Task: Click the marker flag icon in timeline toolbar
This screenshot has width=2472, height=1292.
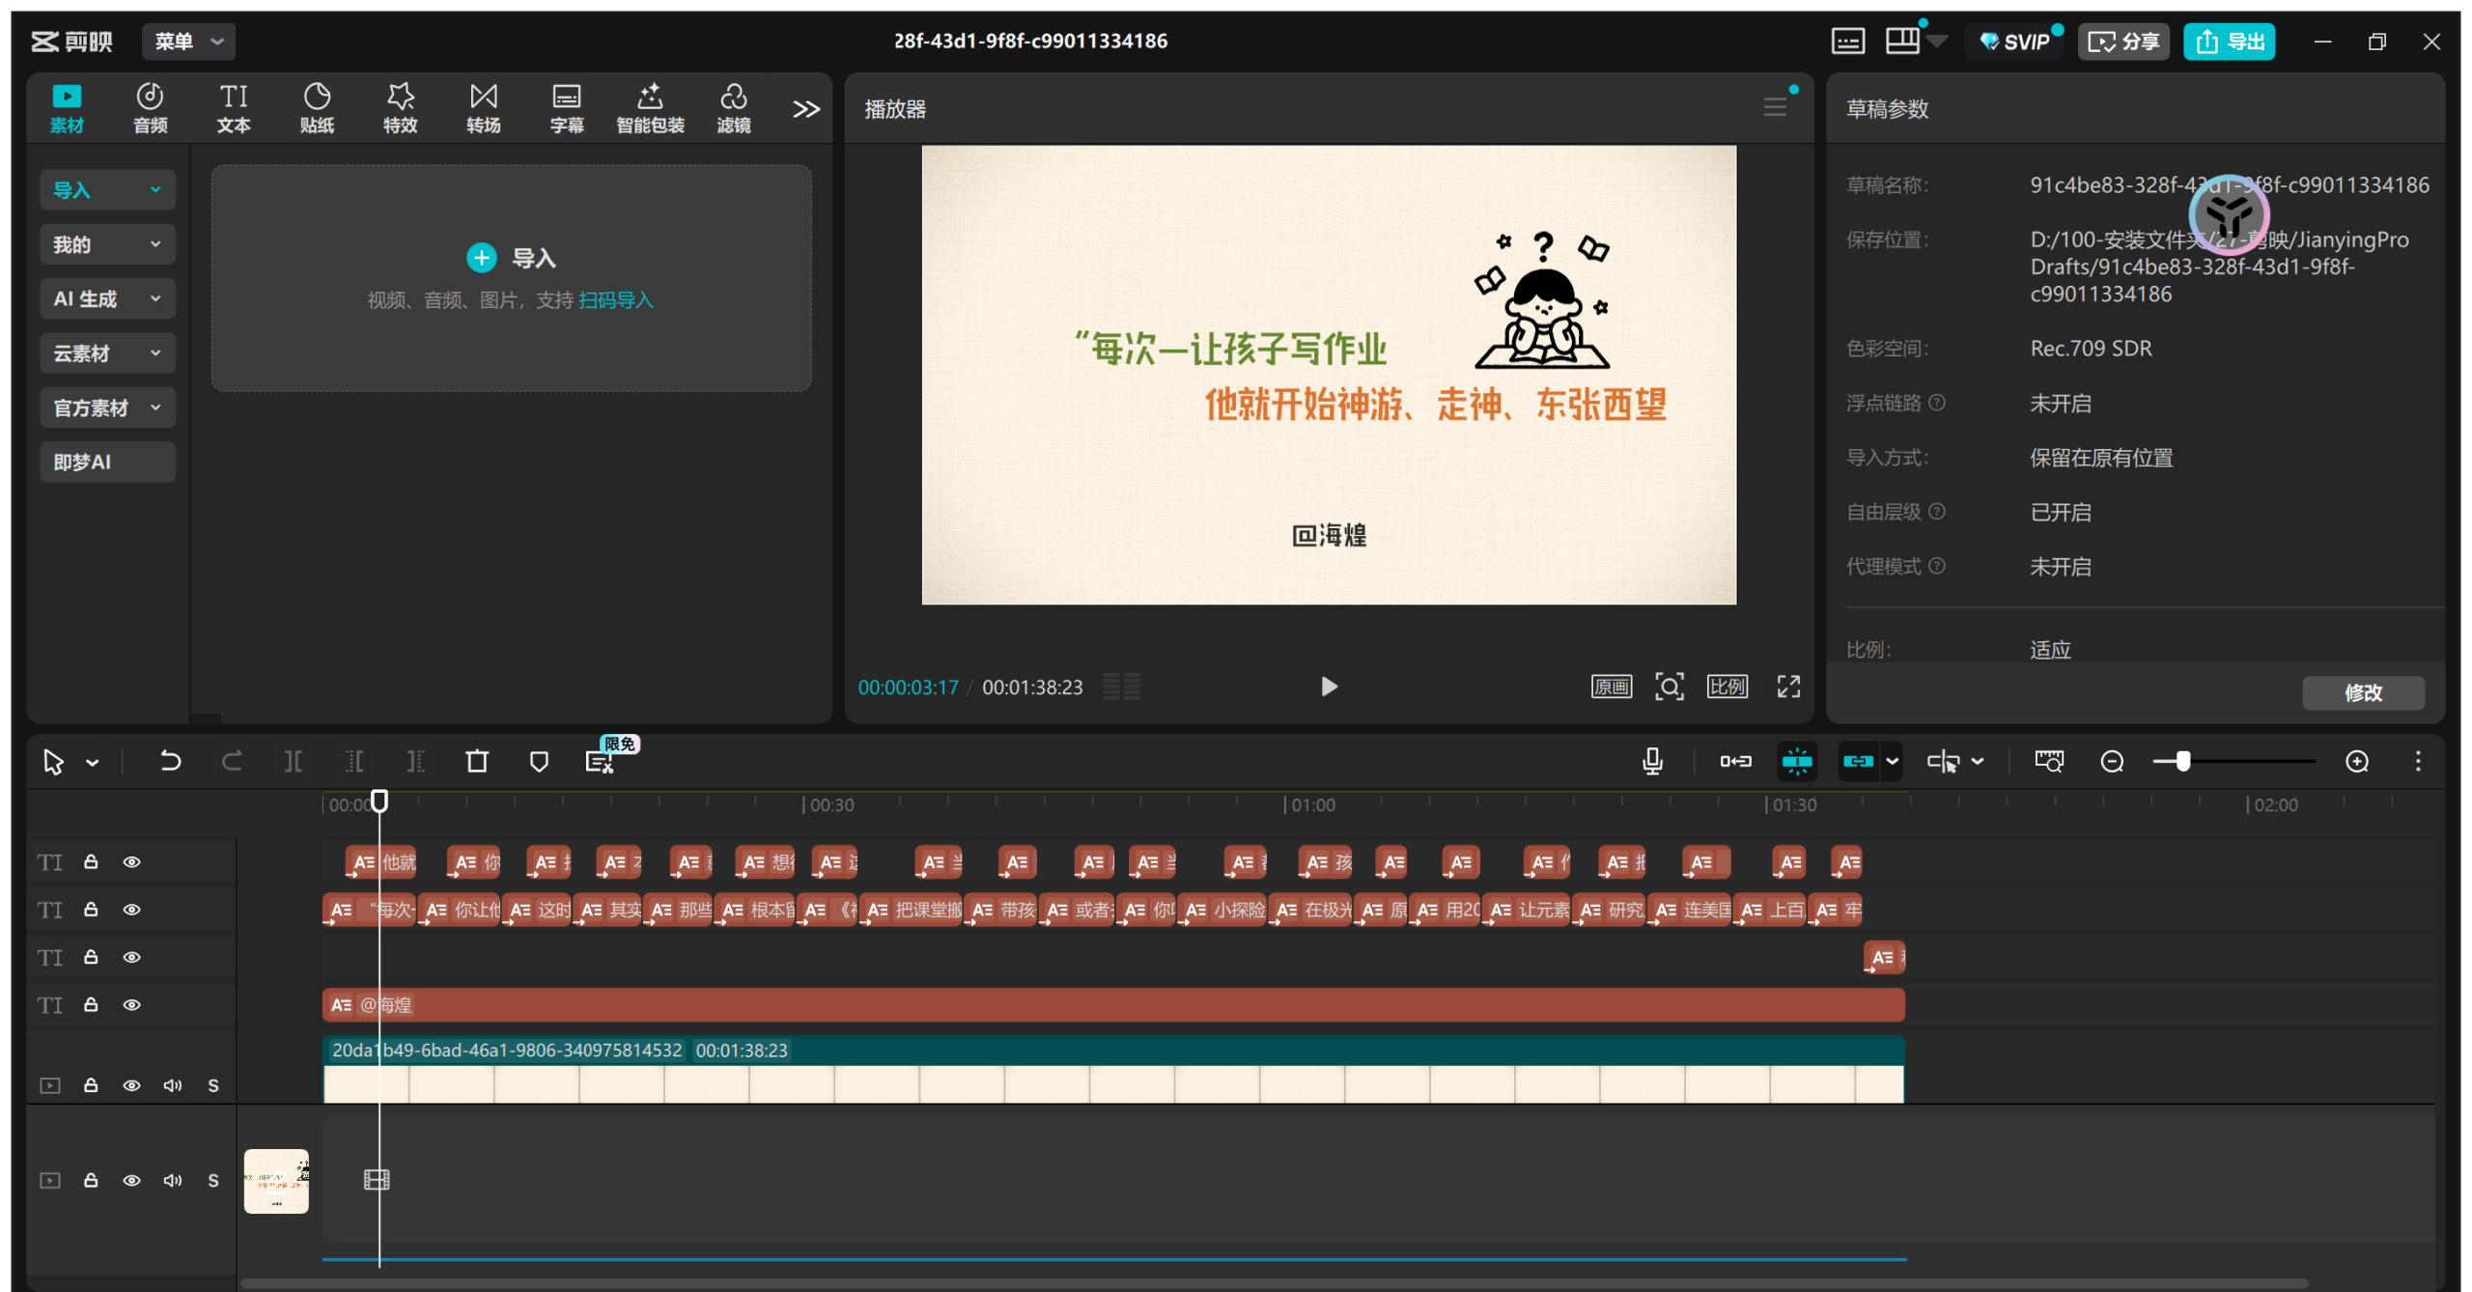Action: [539, 762]
